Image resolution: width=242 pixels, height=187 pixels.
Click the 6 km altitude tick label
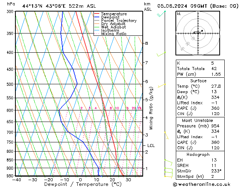point(147,82)
